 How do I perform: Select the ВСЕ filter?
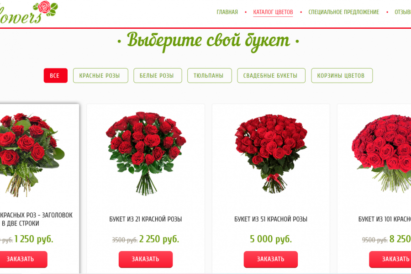(x=56, y=75)
